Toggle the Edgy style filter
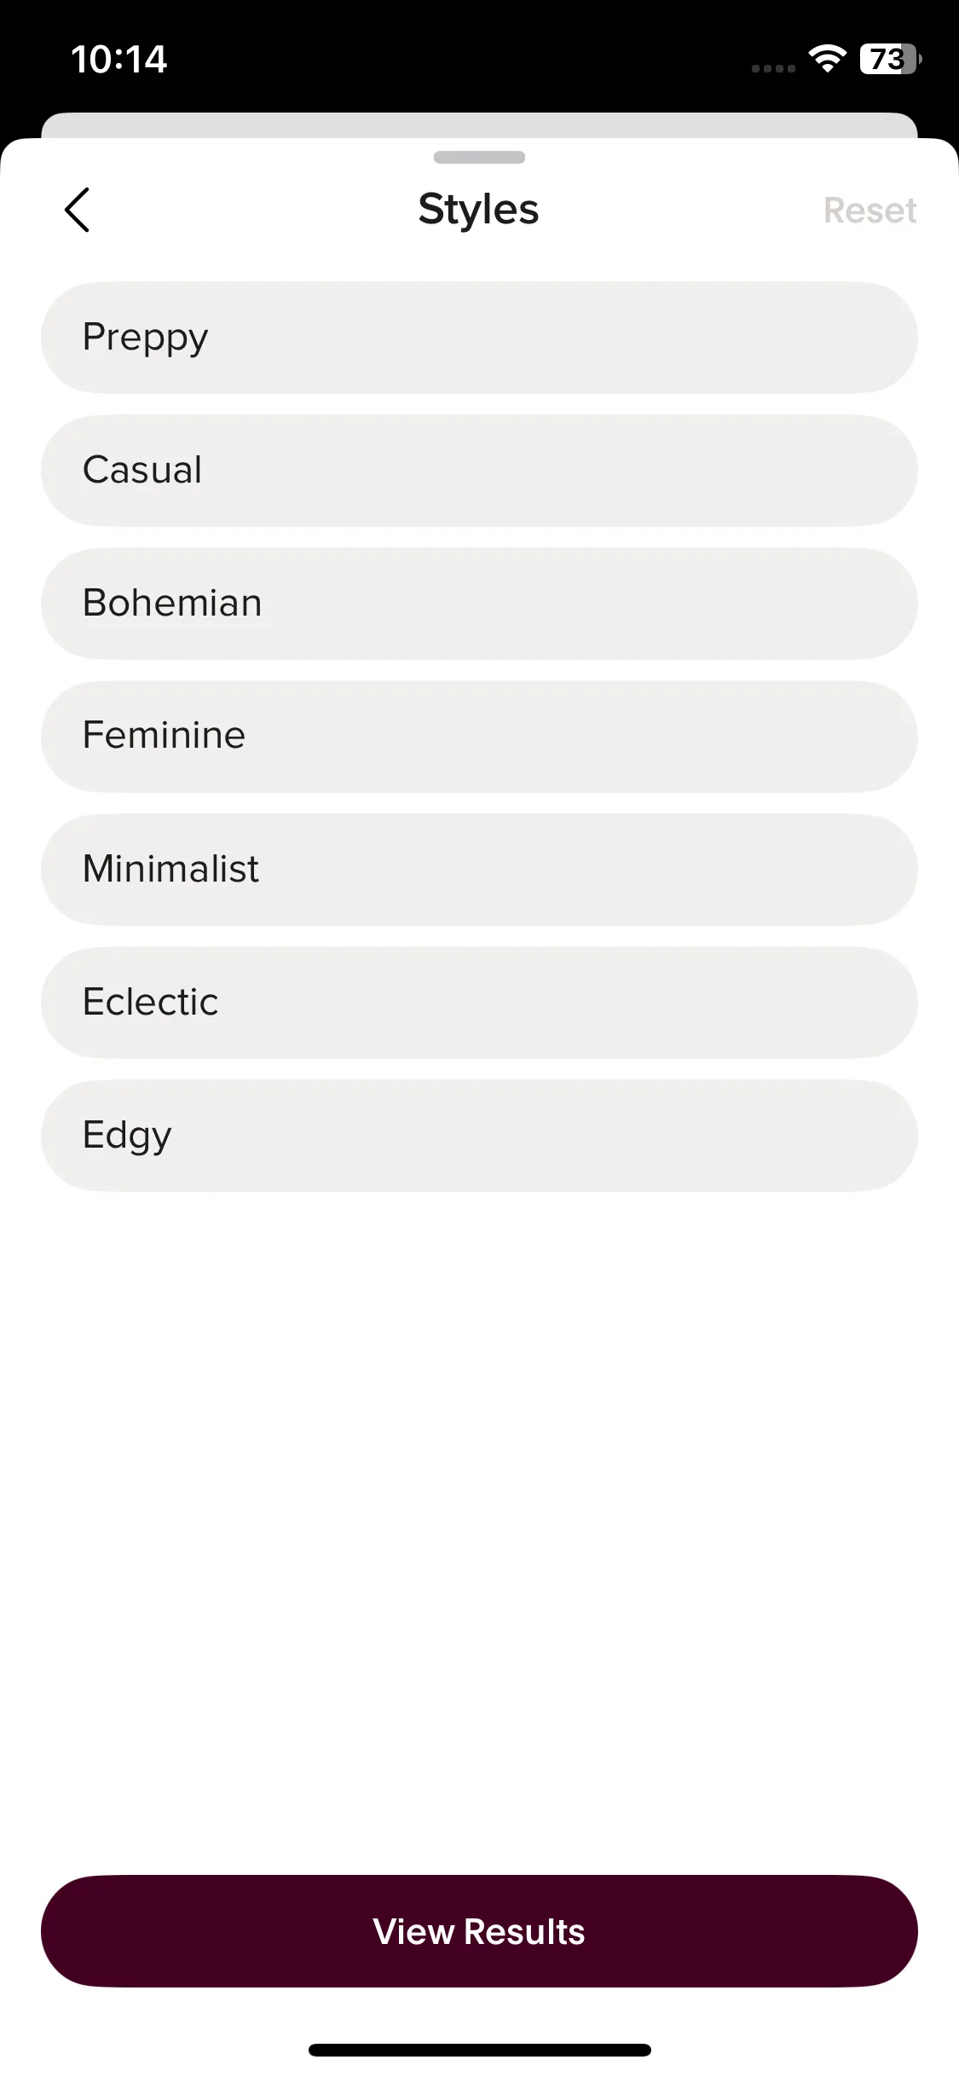 pos(479,1136)
